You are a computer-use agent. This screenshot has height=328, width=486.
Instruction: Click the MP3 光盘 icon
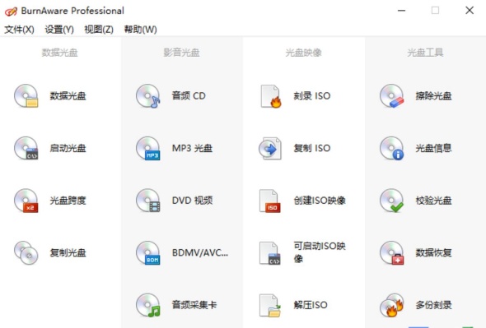click(x=147, y=148)
